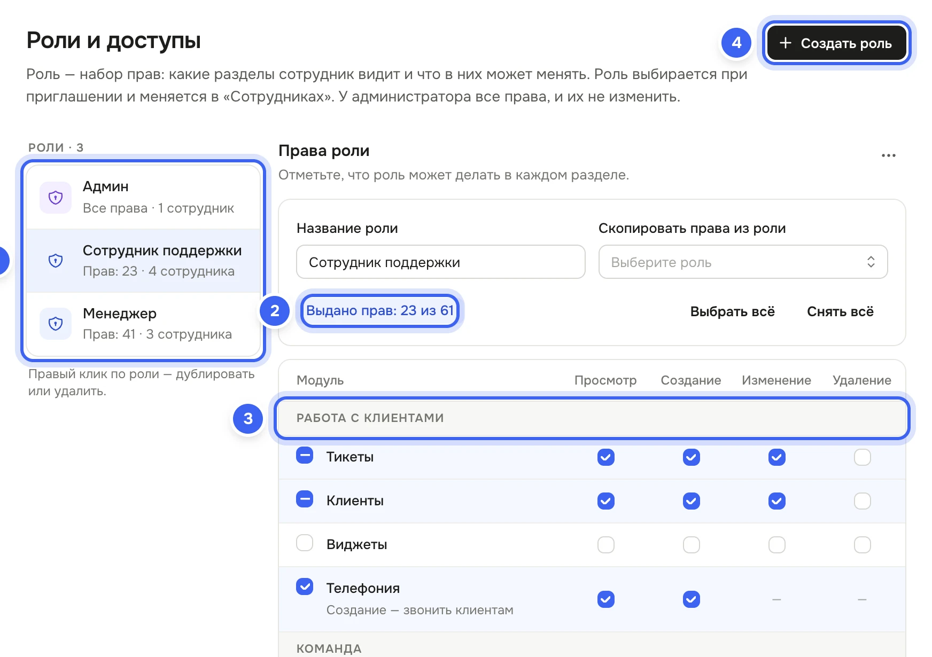Toggle the Тикеты row master checkbox
This screenshot has height=657, width=932.
coord(305,456)
